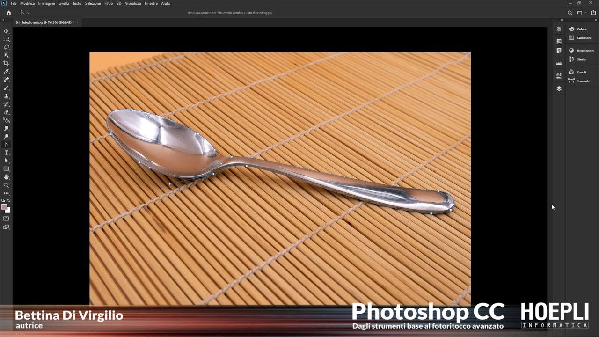Image resolution: width=599 pixels, height=337 pixels.
Task: Select the Clone Stamp tool
Action: 6,96
